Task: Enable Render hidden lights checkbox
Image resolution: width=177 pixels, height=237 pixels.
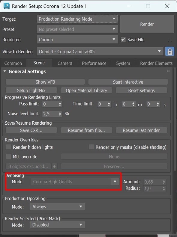Action: point(9,147)
